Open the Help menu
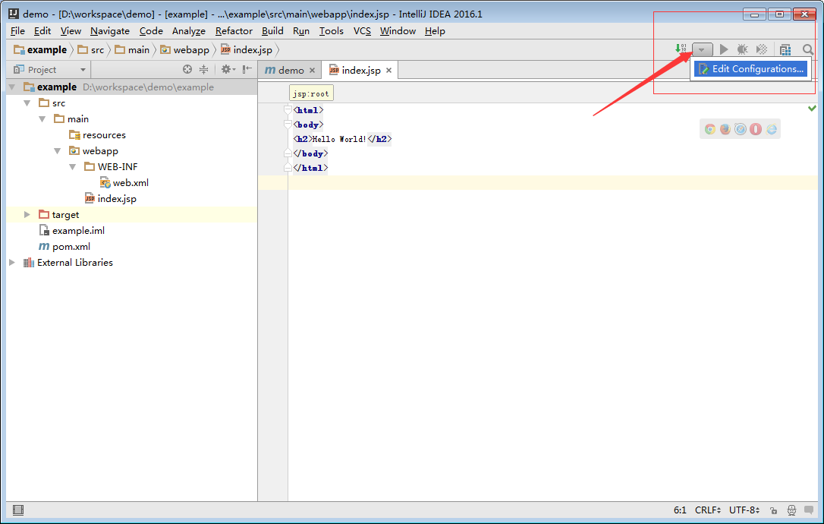 (435, 31)
